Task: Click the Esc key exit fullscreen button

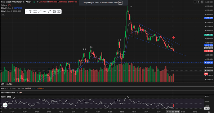Action: coord(120,2)
